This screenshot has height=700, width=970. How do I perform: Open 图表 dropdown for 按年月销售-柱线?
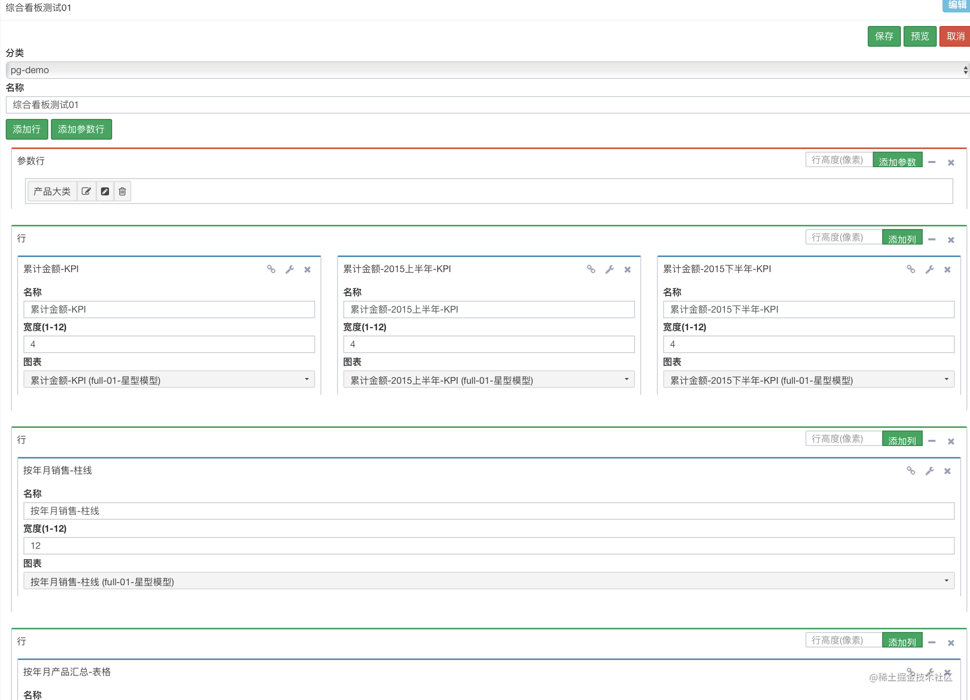[x=489, y=581]
